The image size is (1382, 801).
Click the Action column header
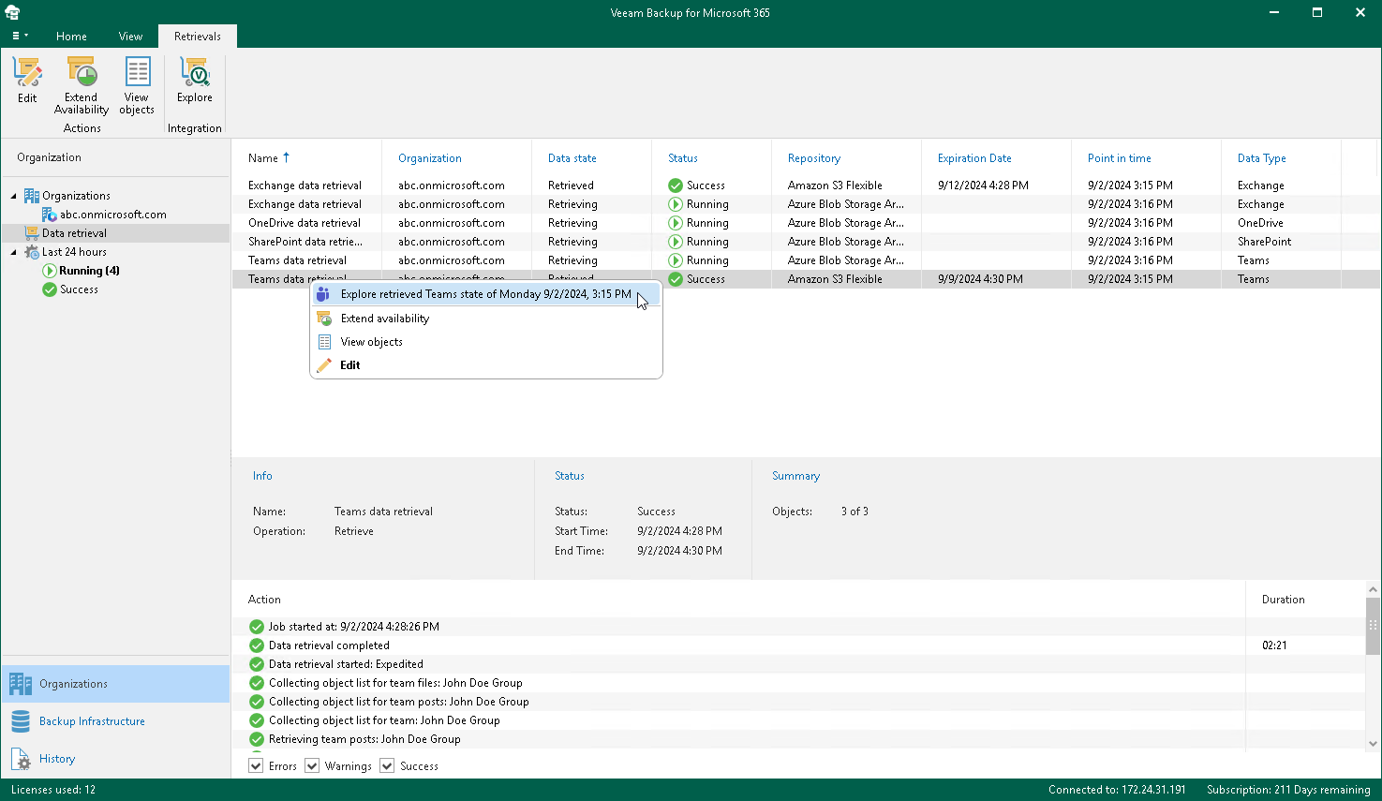click(264, 600)
